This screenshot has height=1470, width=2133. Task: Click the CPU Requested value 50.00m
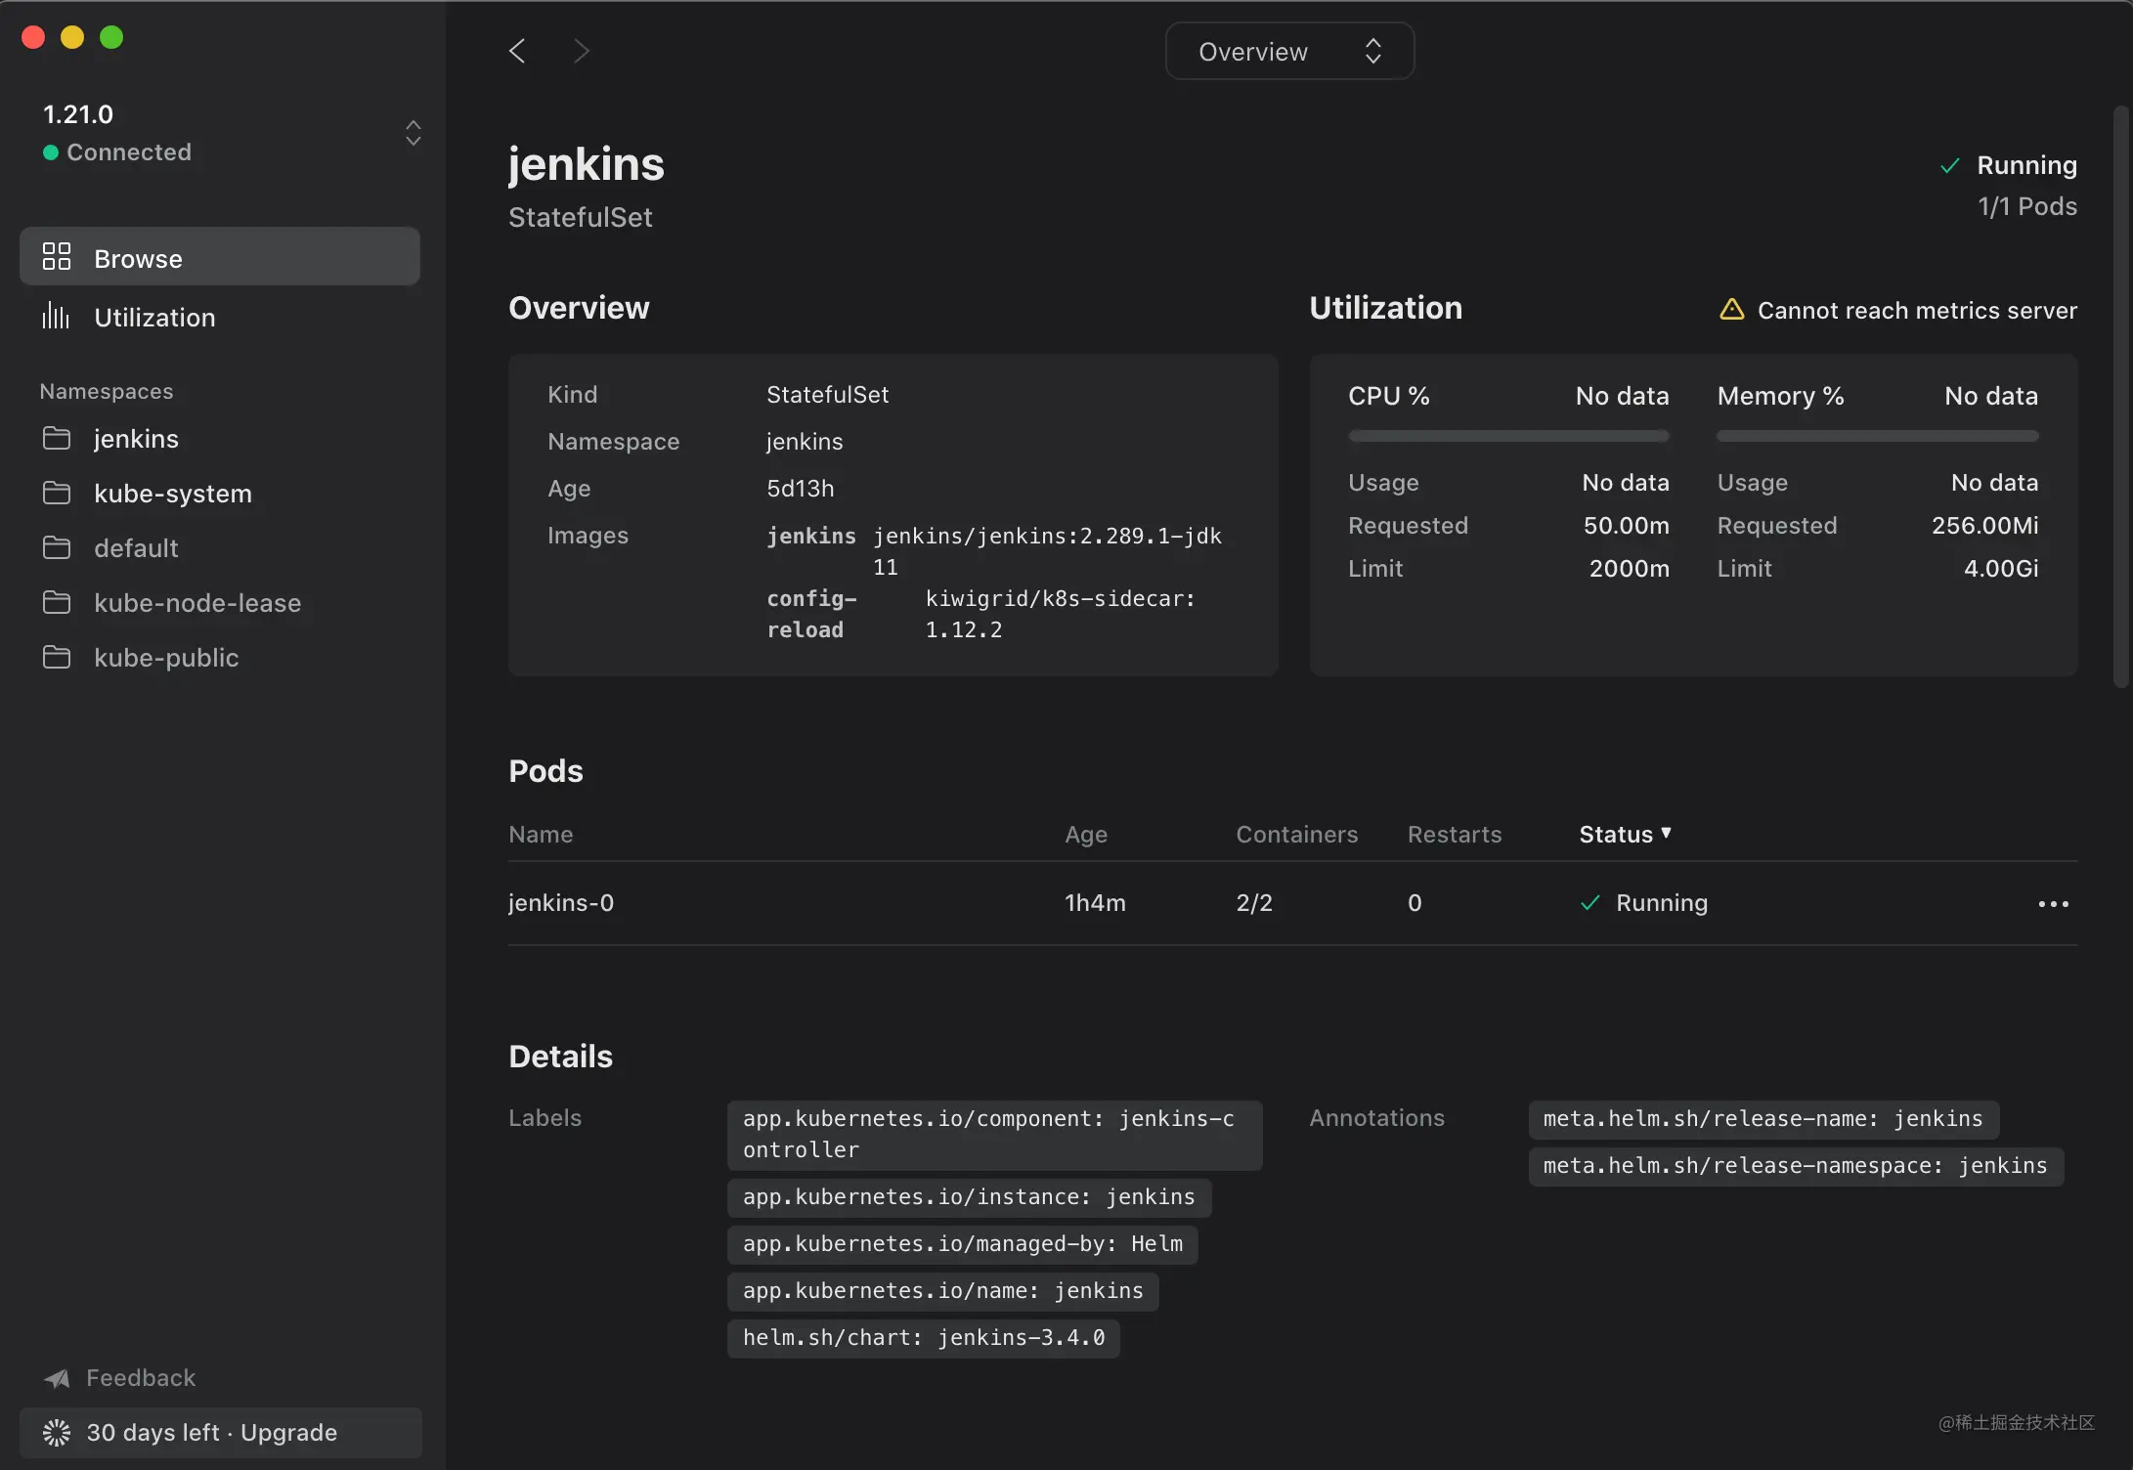click(1627, 526)
